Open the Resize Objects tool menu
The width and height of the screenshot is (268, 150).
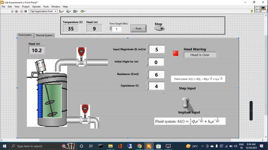75,11
